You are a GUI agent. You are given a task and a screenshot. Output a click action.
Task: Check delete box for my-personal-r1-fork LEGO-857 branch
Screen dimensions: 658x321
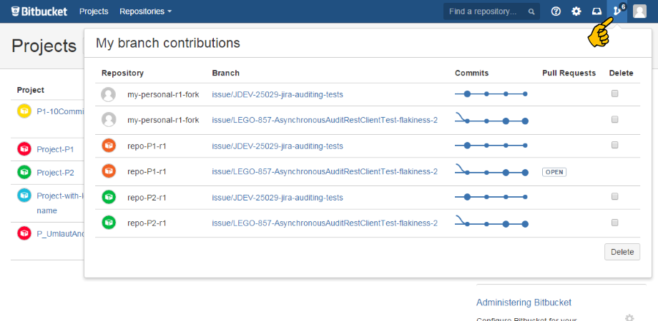615,120
